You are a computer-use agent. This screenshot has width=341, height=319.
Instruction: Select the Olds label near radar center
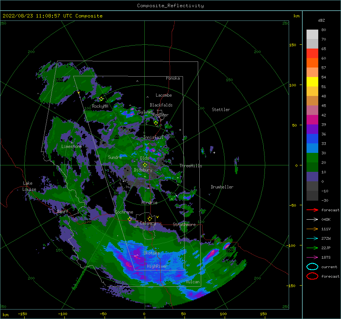click(144, 158)
